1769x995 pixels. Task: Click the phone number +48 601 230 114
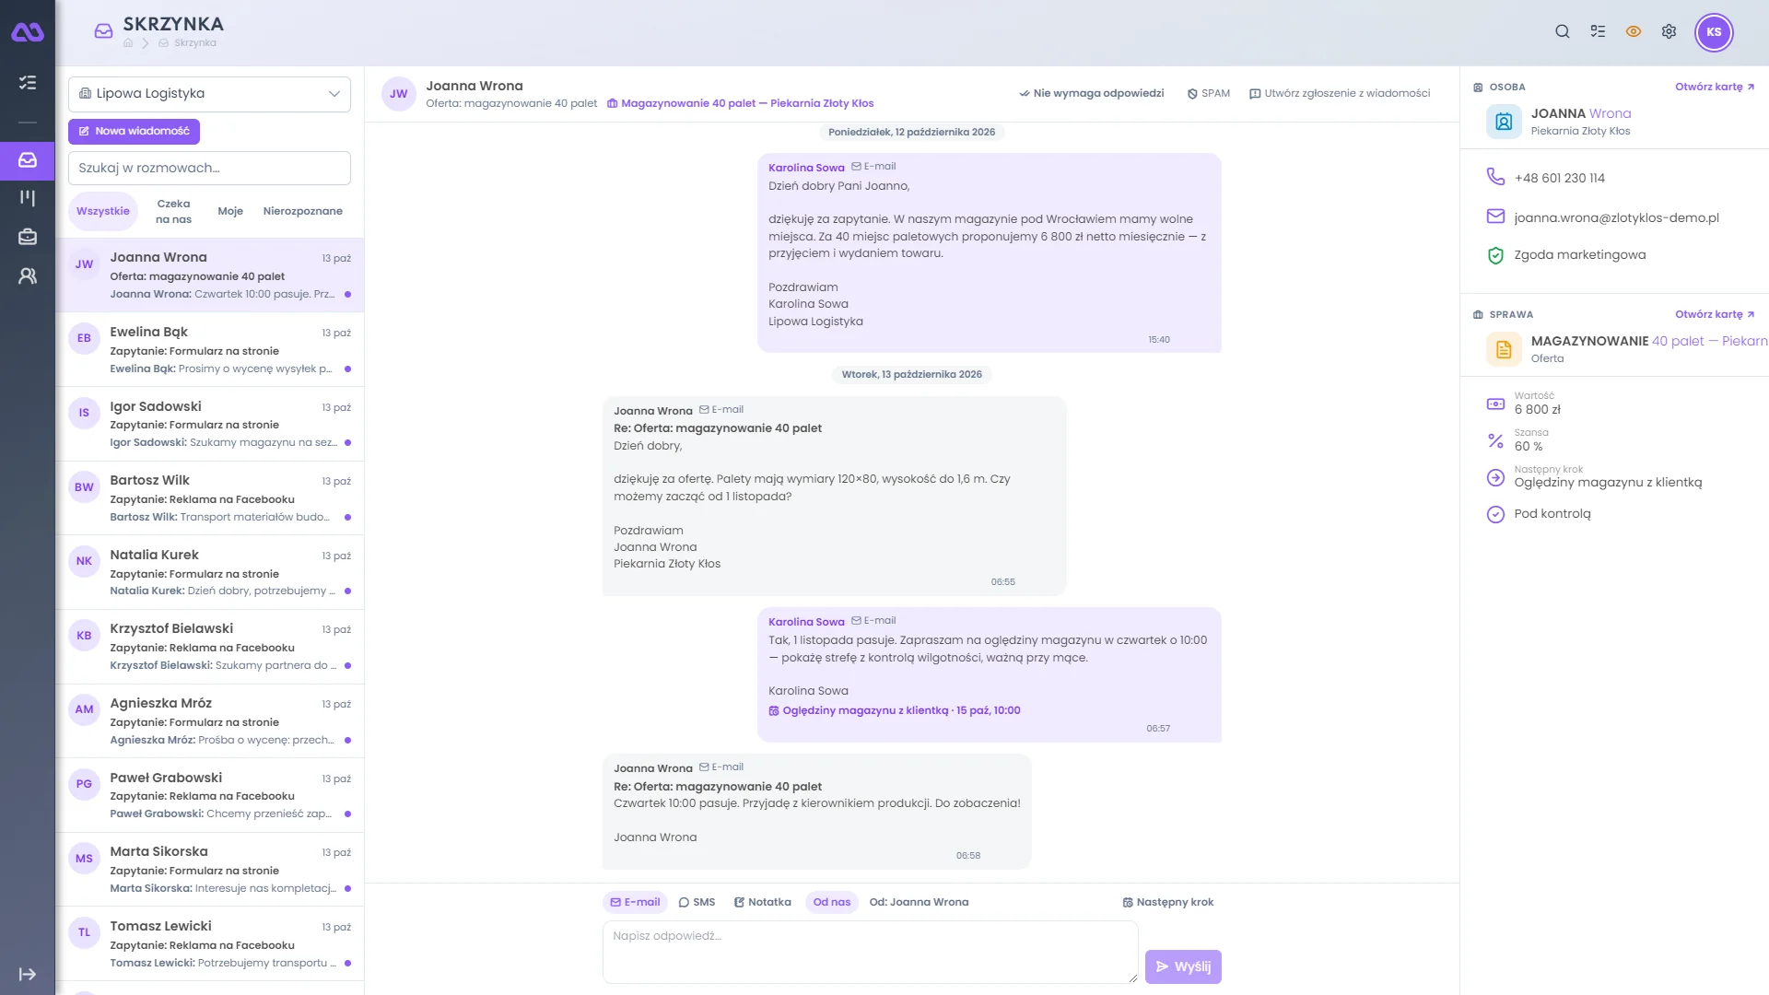1559,178
